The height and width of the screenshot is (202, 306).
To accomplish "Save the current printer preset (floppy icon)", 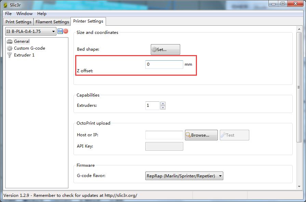I will pos(60,31).
